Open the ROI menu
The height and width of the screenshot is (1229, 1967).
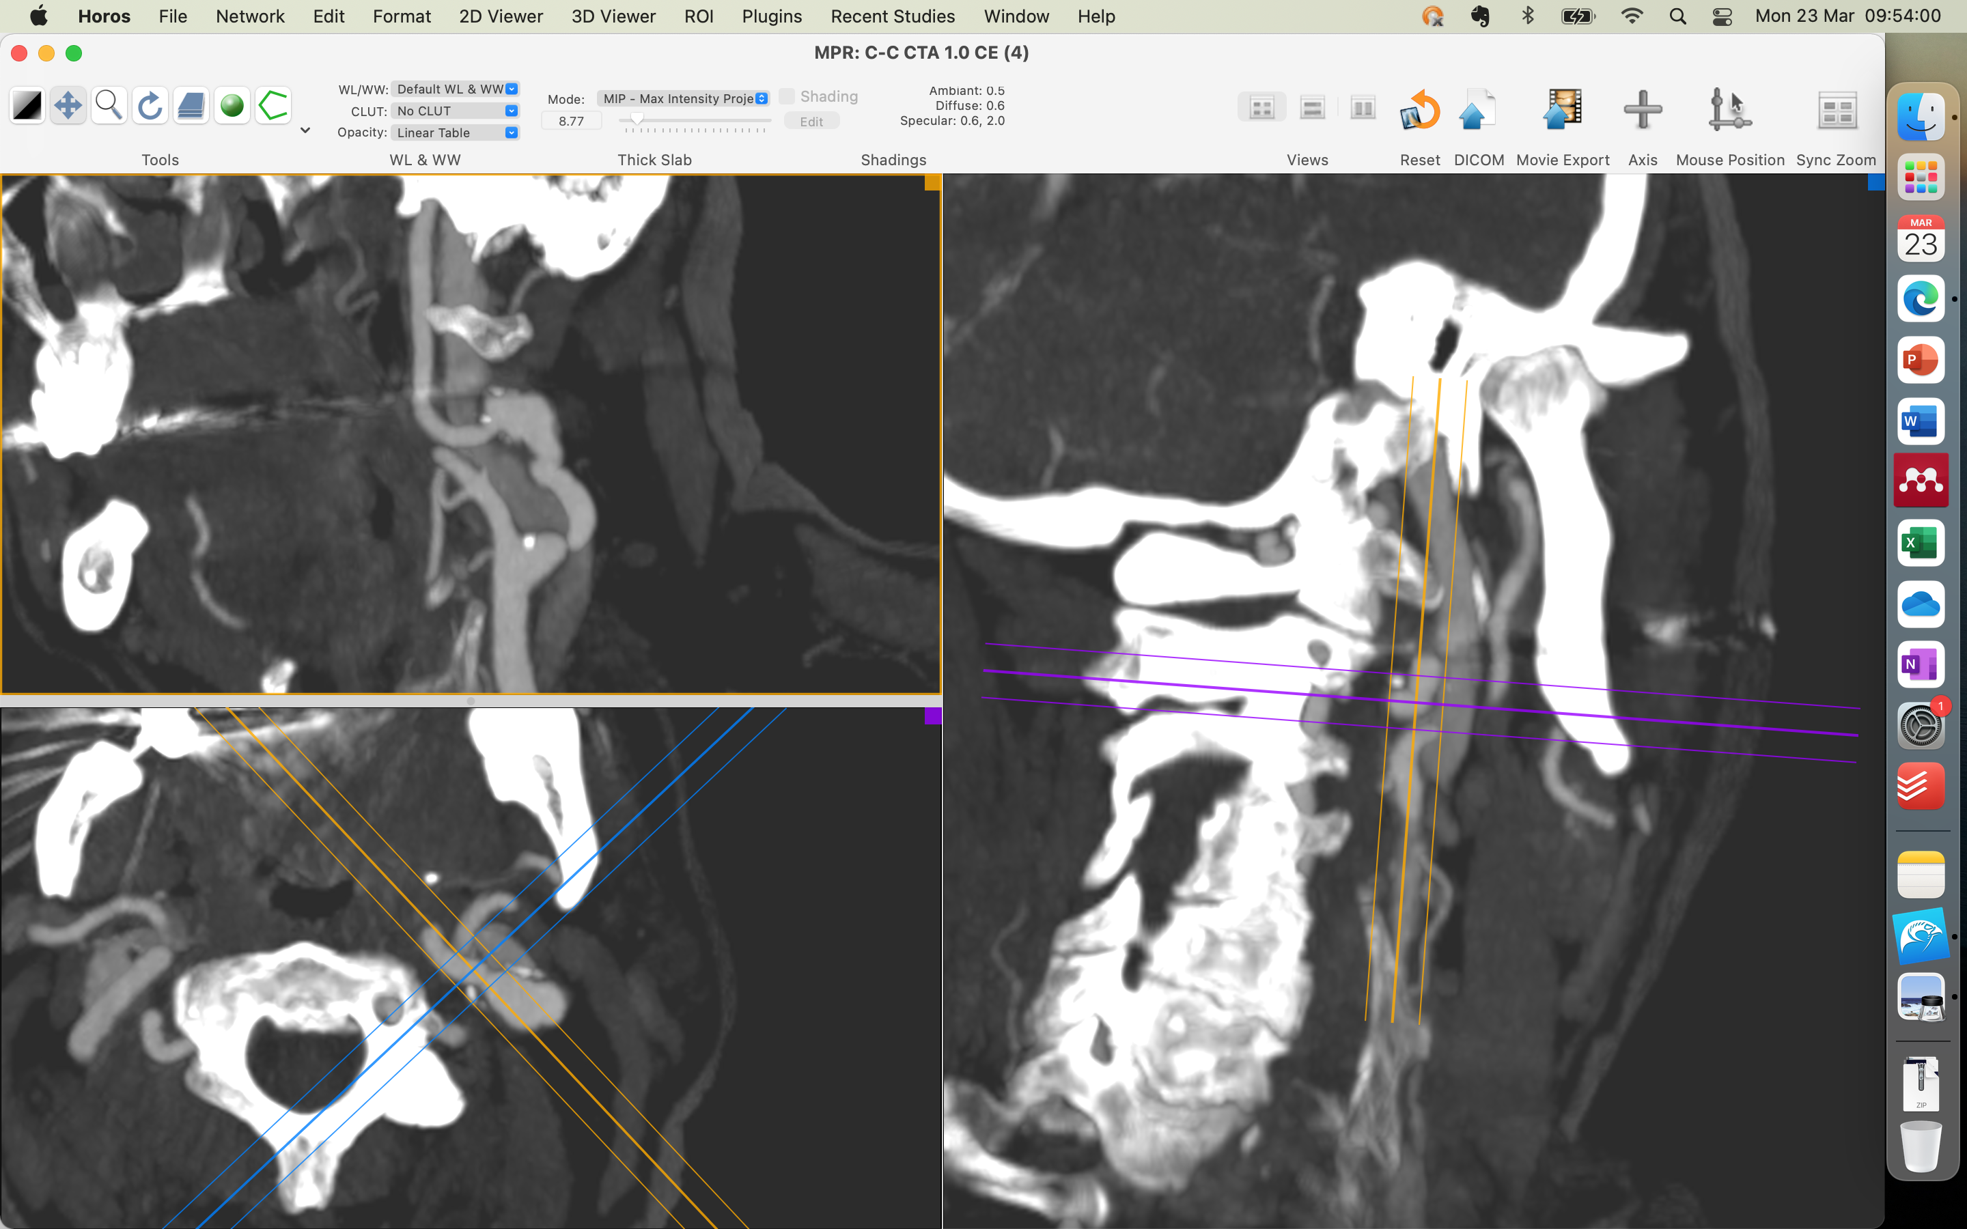click(x=698, y=16)
